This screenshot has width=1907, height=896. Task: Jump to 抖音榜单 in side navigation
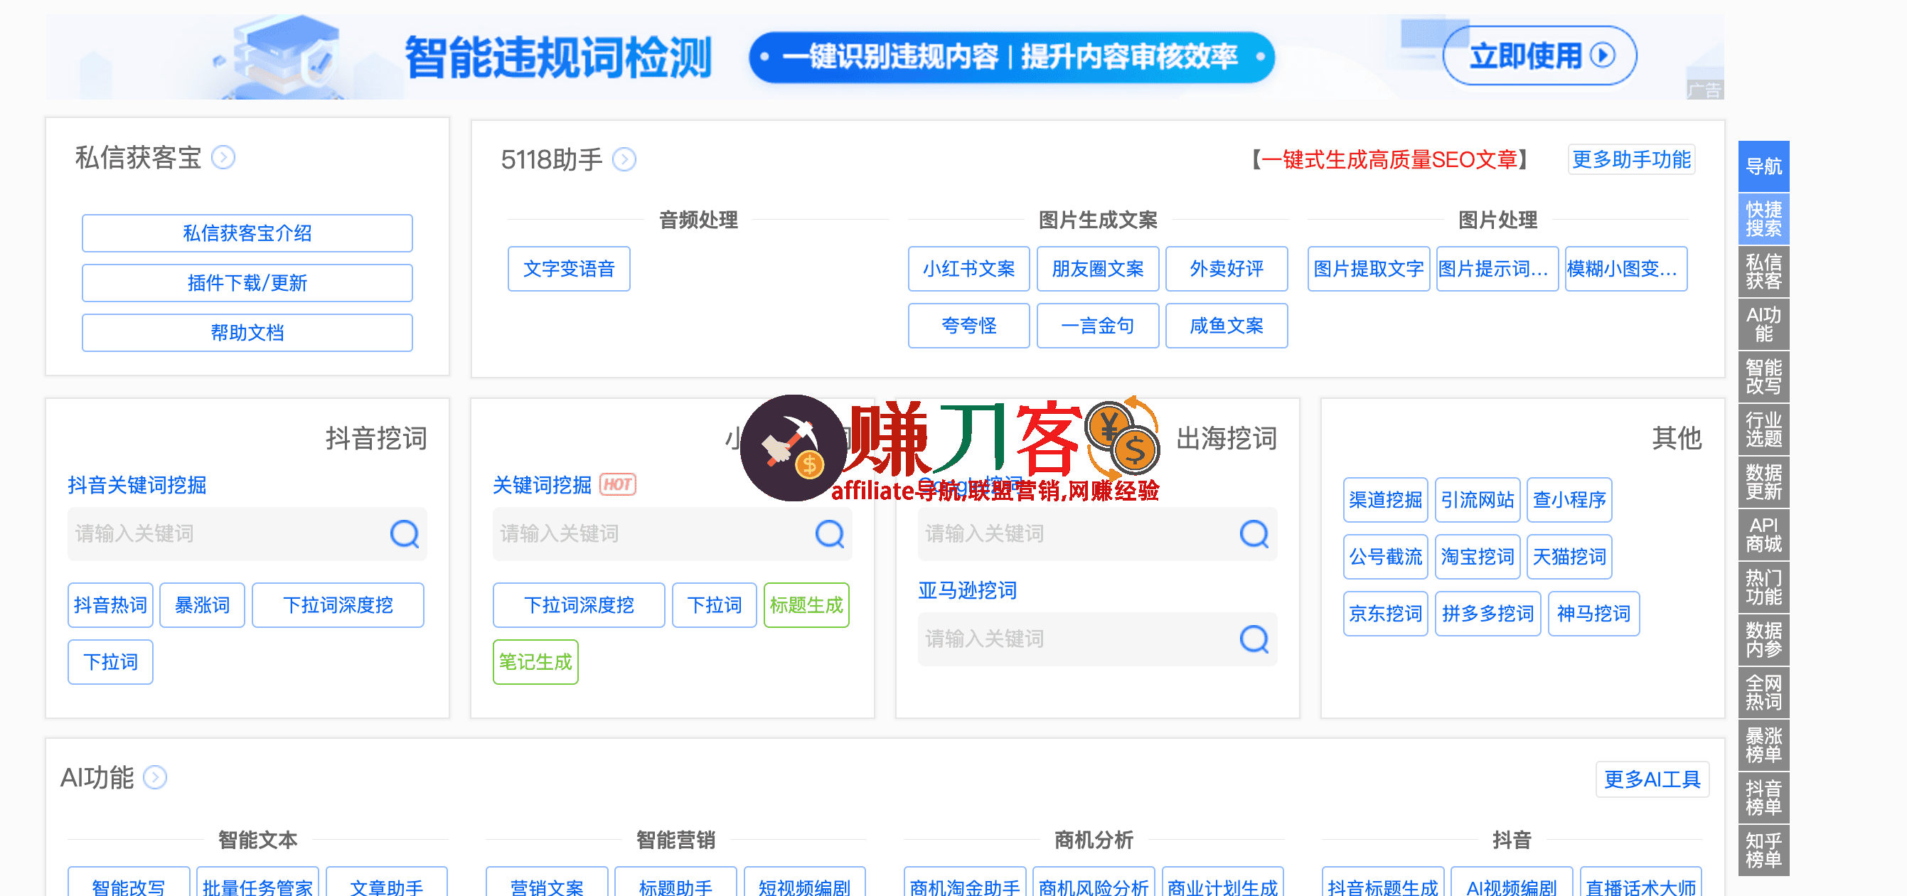pyautogui.click(x=1763, y=798)
